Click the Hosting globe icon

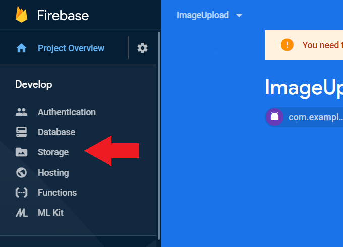coord(21,173)
